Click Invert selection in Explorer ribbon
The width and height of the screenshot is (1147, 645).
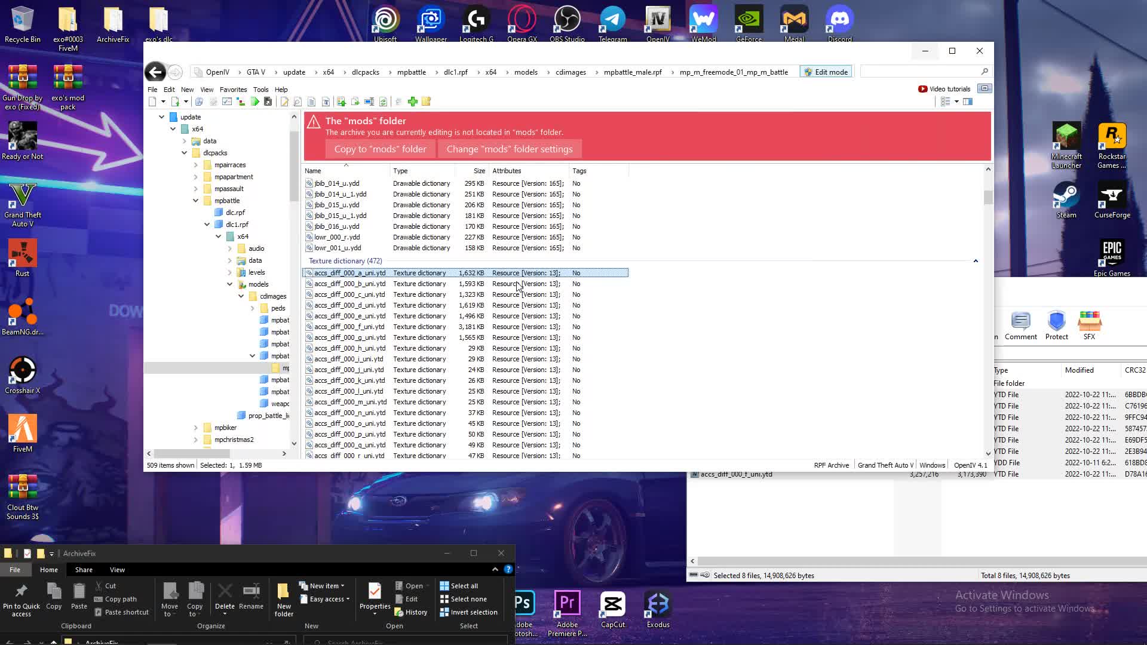(468, 612)
